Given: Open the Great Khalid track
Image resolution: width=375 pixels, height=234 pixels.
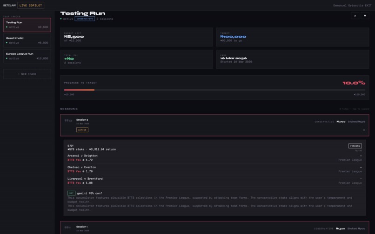Looking at the screenshot, I should tap(27, 40).
